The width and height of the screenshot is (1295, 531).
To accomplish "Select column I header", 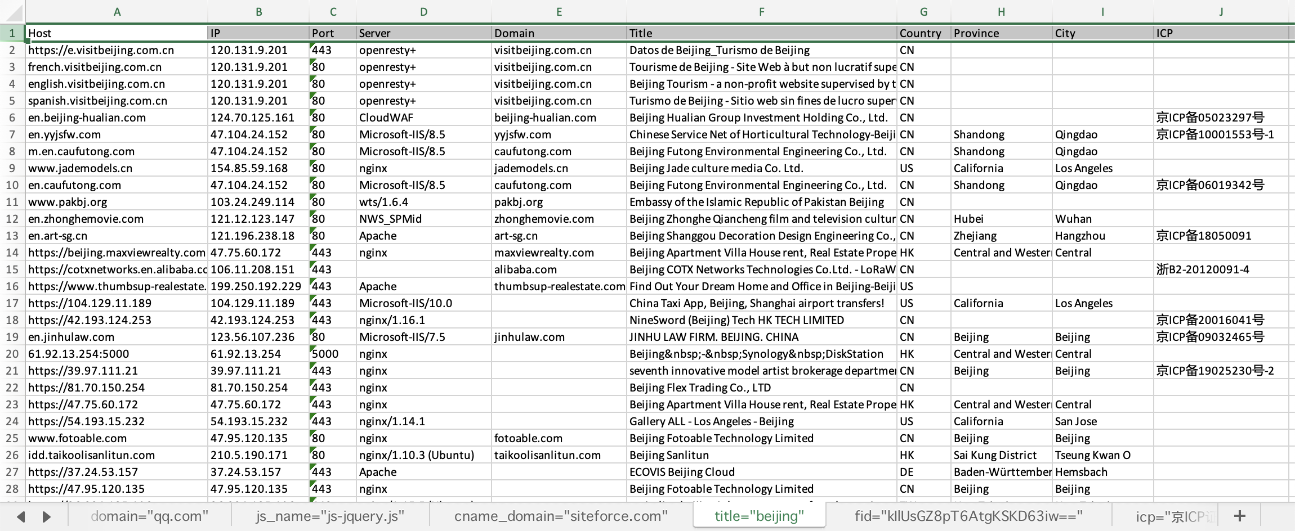I will [x=1103, y=12].
